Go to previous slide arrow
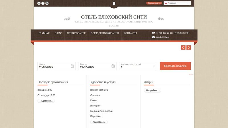228x128 pixels. [183, 48]
